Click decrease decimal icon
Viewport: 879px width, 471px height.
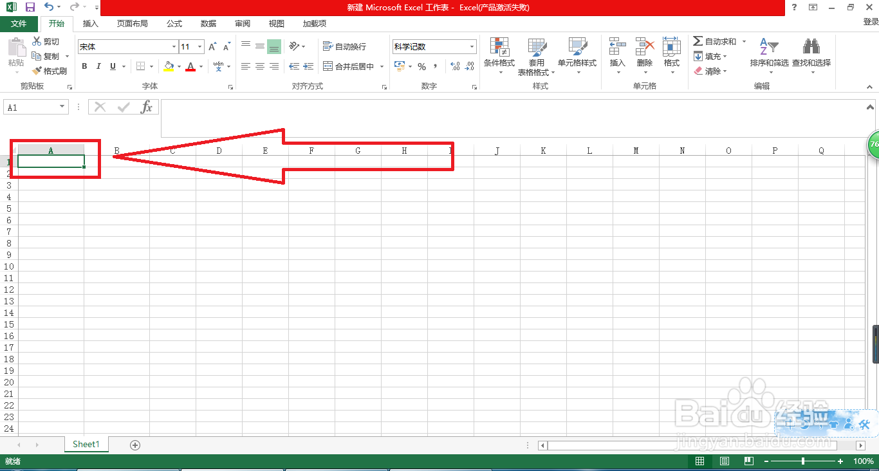tap(470, 66)
